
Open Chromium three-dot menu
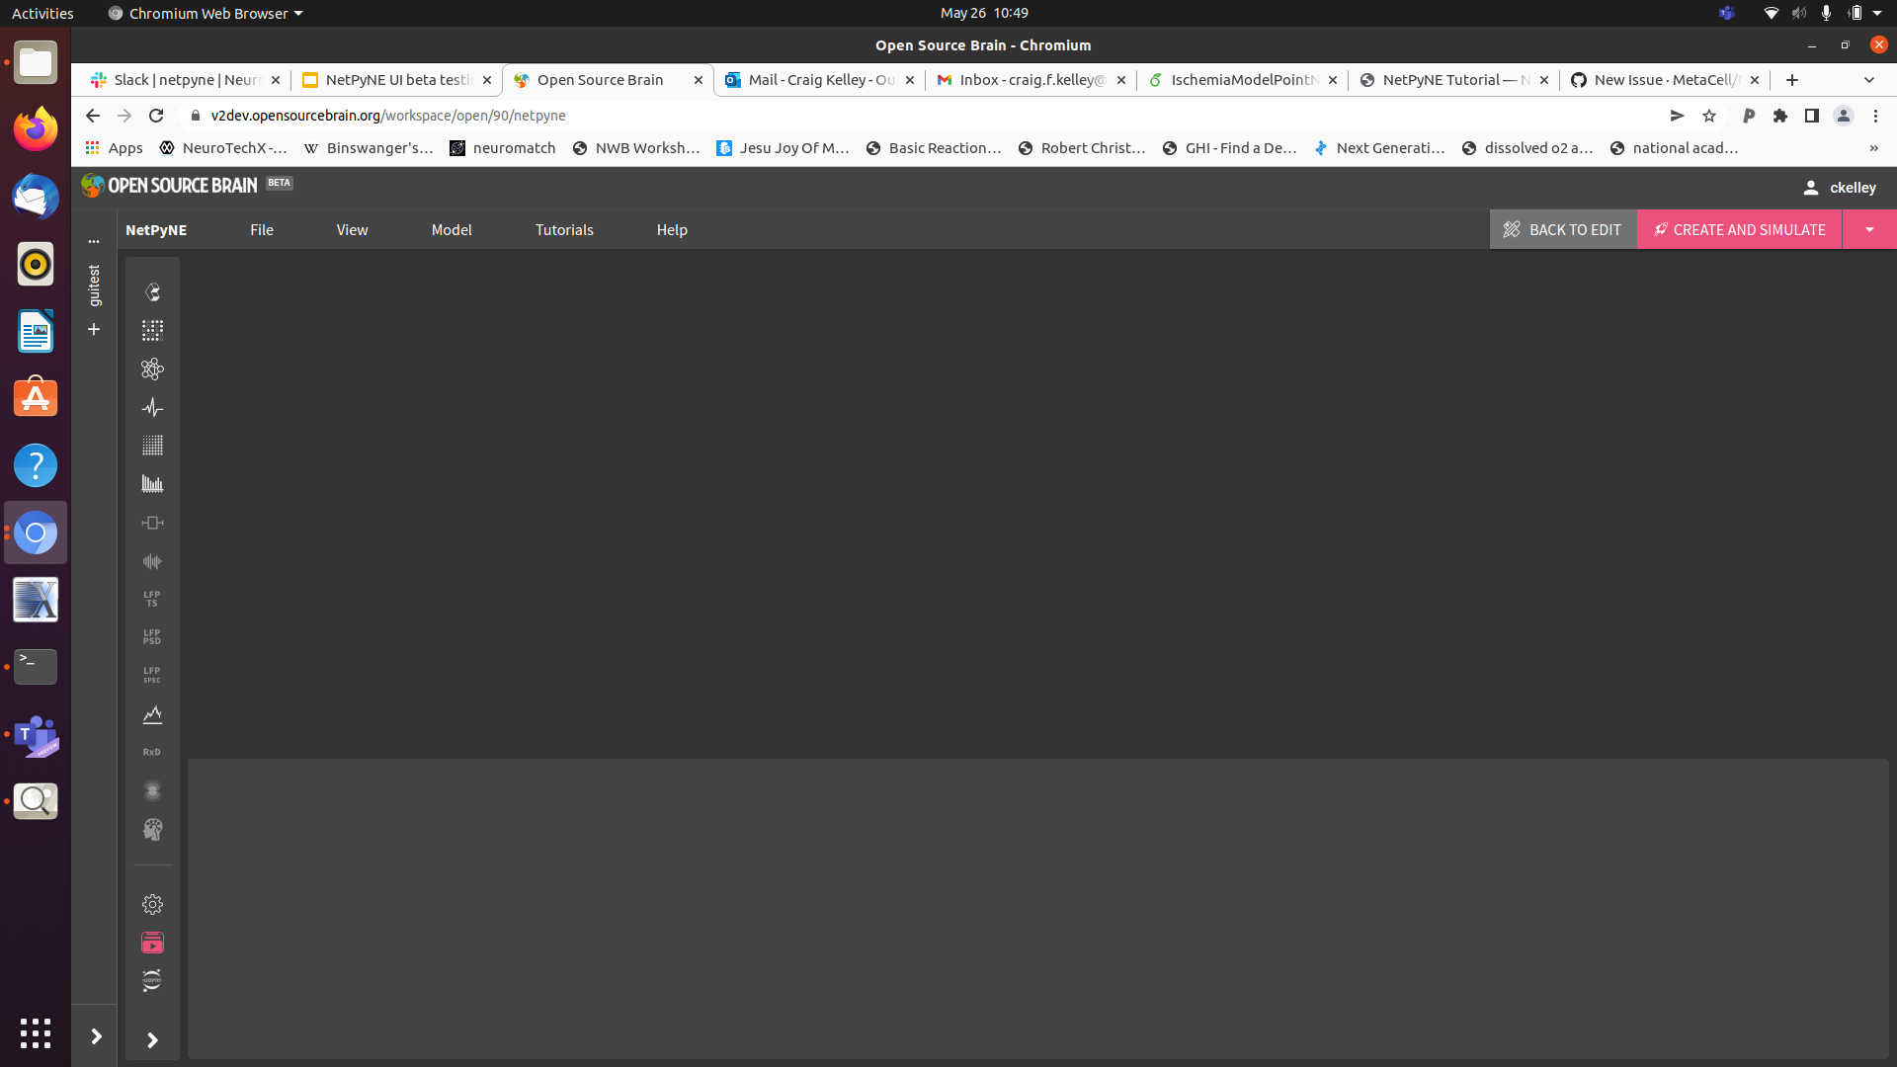click(x=1875, y=116)
